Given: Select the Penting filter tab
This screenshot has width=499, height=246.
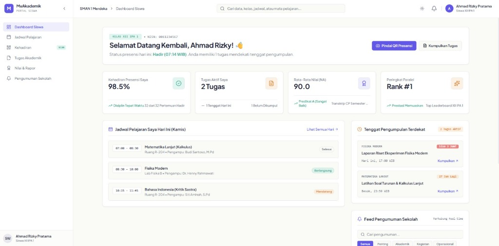Looking at the screenshot, I should [x=383, y=244].
